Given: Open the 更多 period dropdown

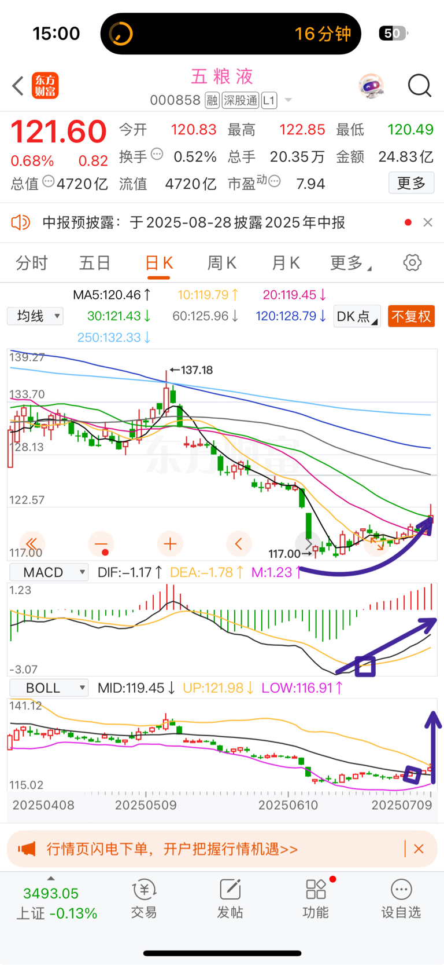Looking at the screenshot, I should point(350,263).
